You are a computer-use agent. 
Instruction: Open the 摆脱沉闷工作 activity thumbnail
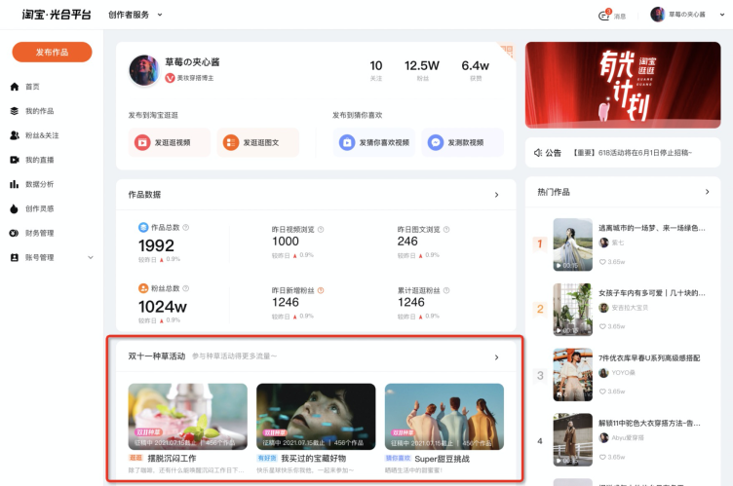coord(188,417)
